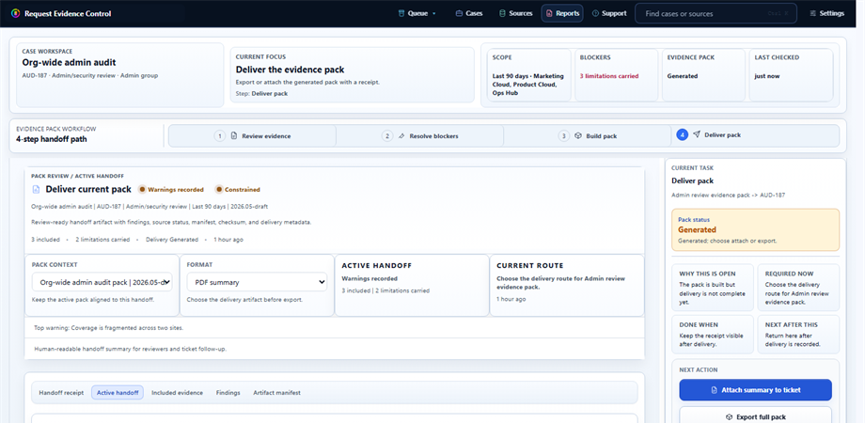
Task: Click Export full pack button
Action: pyautogui.click(x=755, y=415)
